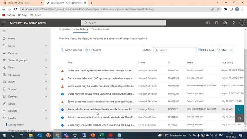Toggle the navigation menu hamburger icon
The image size is (247, 139).
[4, 31]
